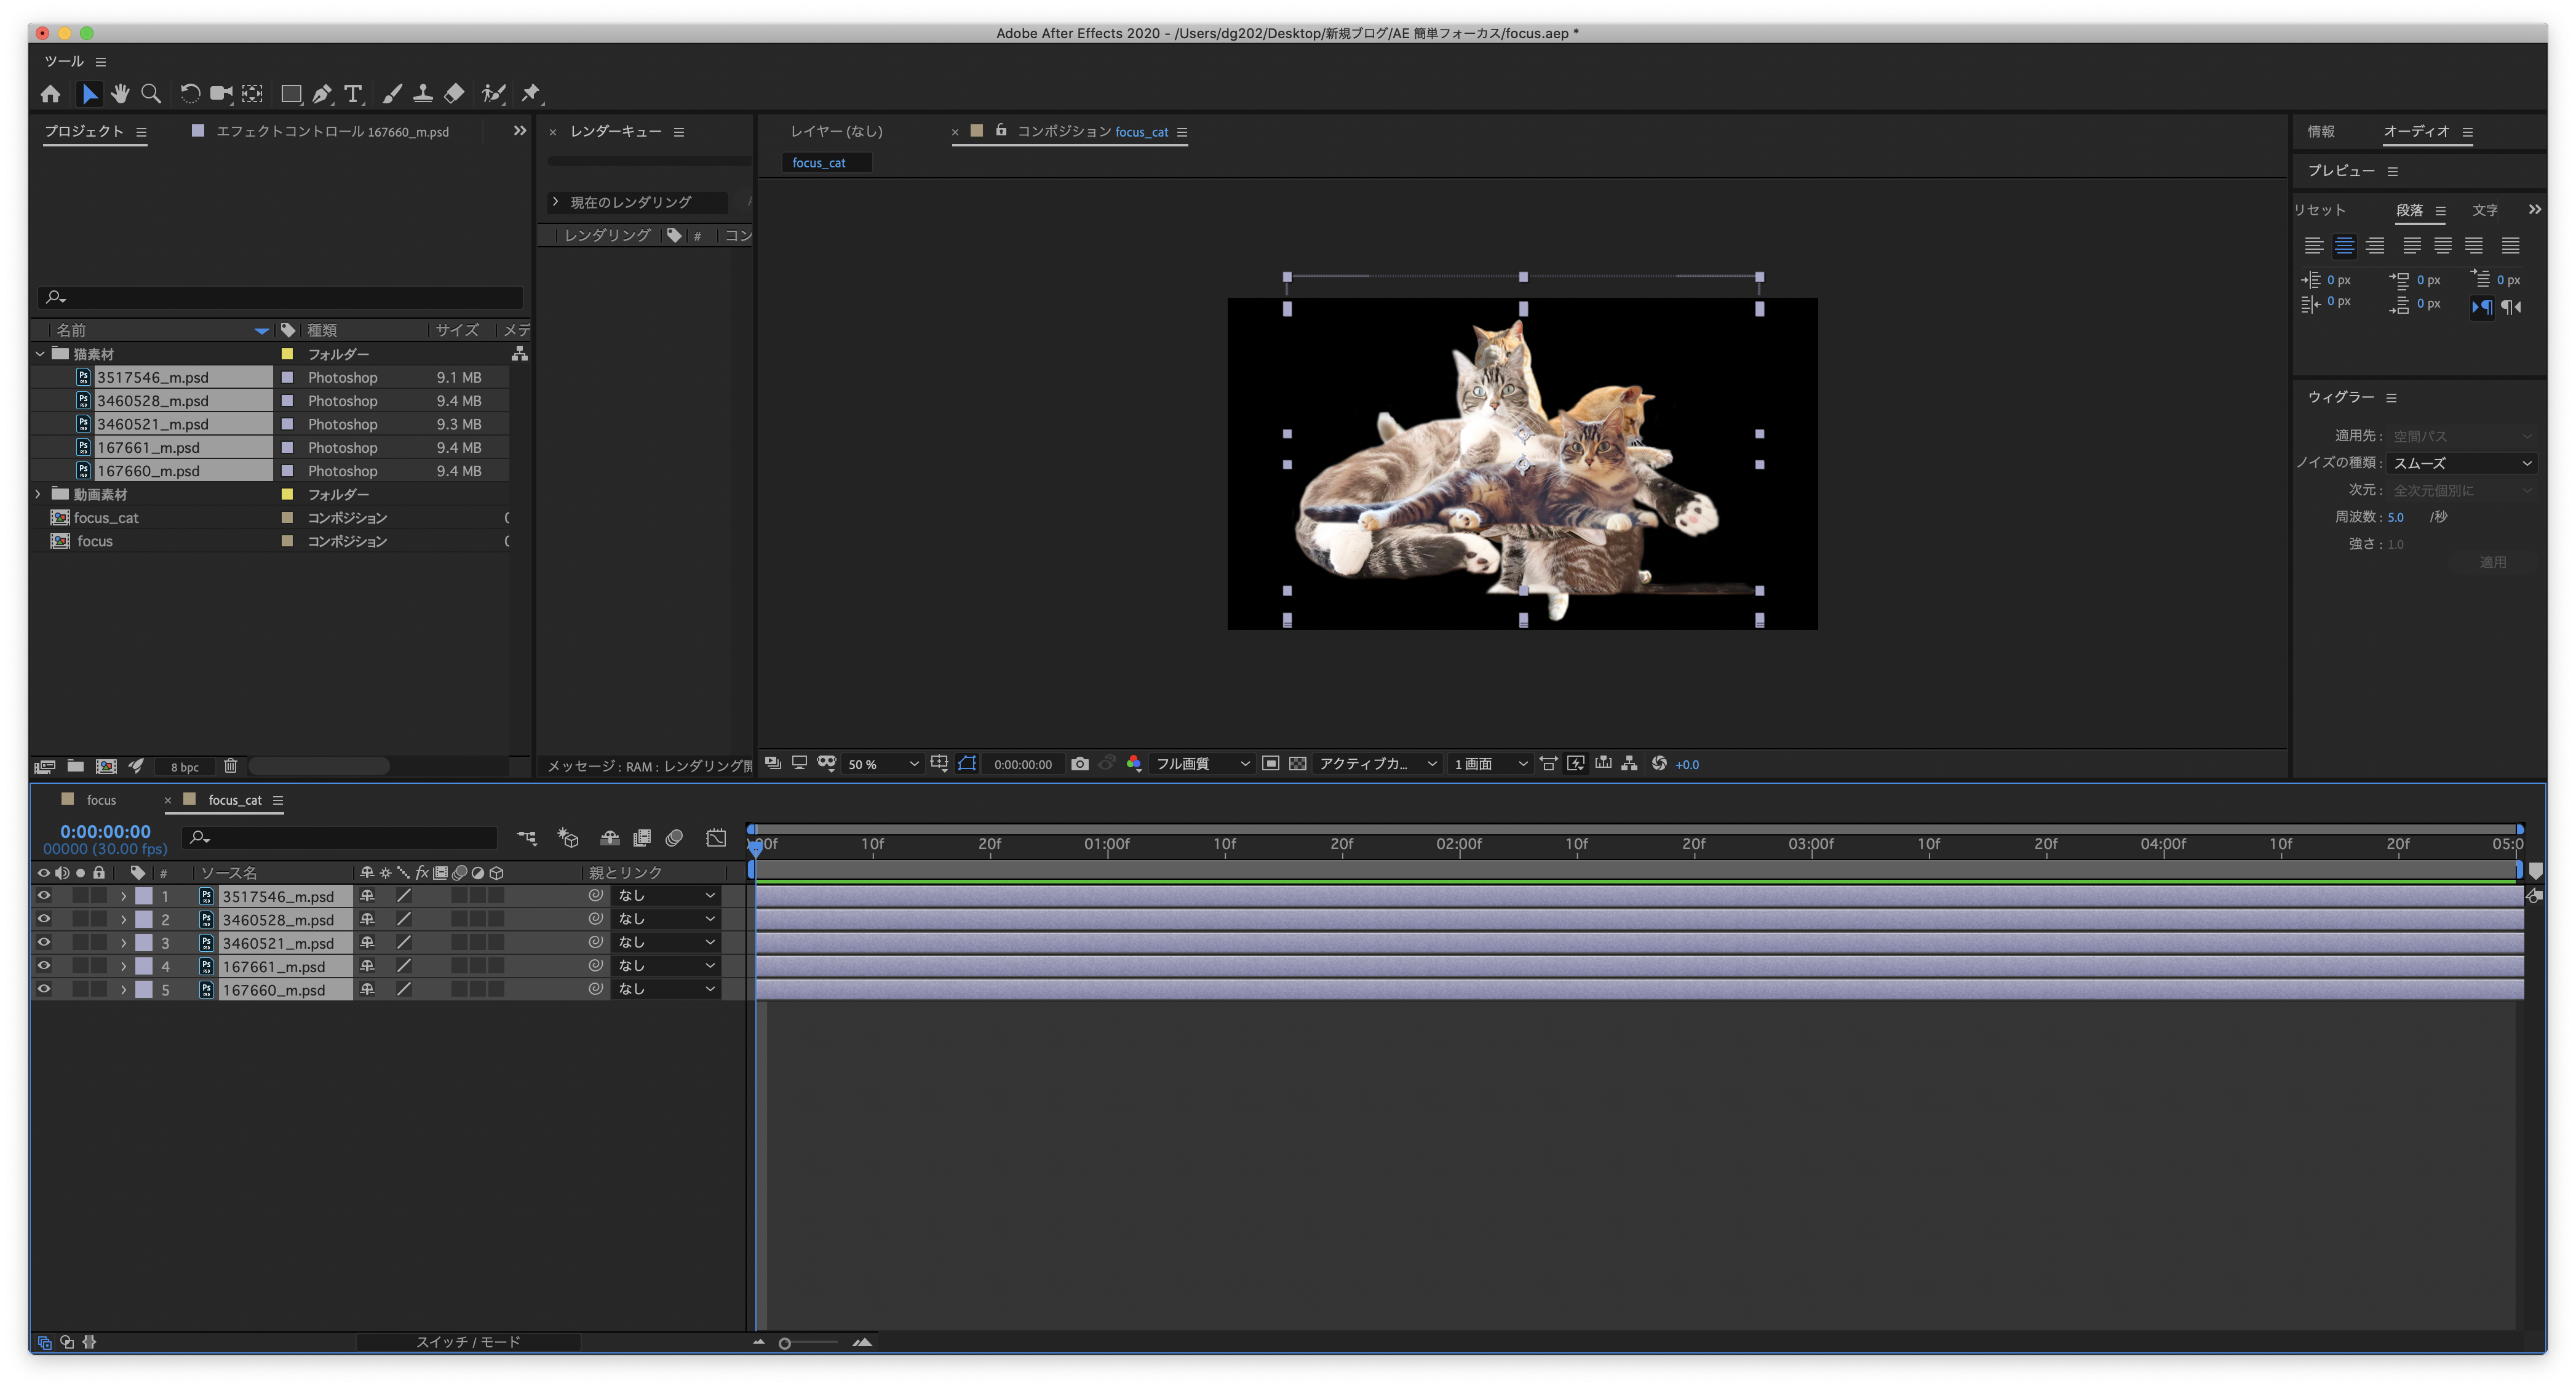Toggle Motion Blur enable switch in timeline
Viewport: 2576px width, 1388px height.
click(674, 838)
